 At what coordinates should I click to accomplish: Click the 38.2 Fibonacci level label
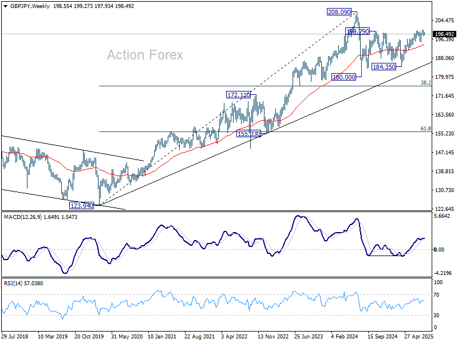425,83
